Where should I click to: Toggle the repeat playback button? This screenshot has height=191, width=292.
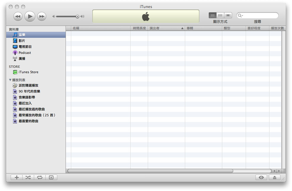coord(39,177)
